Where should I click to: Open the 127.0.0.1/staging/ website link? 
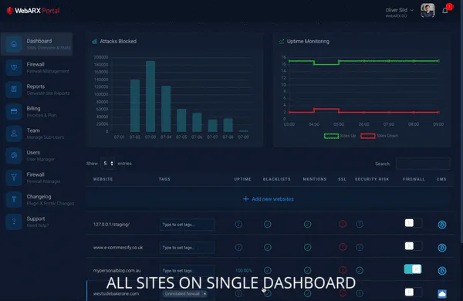point(111,225)
